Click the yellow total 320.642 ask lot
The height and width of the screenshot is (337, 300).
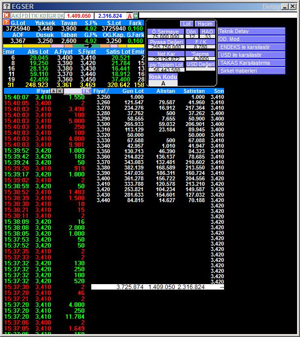click(119, 85)
